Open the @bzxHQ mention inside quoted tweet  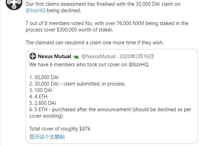point(138,64)
